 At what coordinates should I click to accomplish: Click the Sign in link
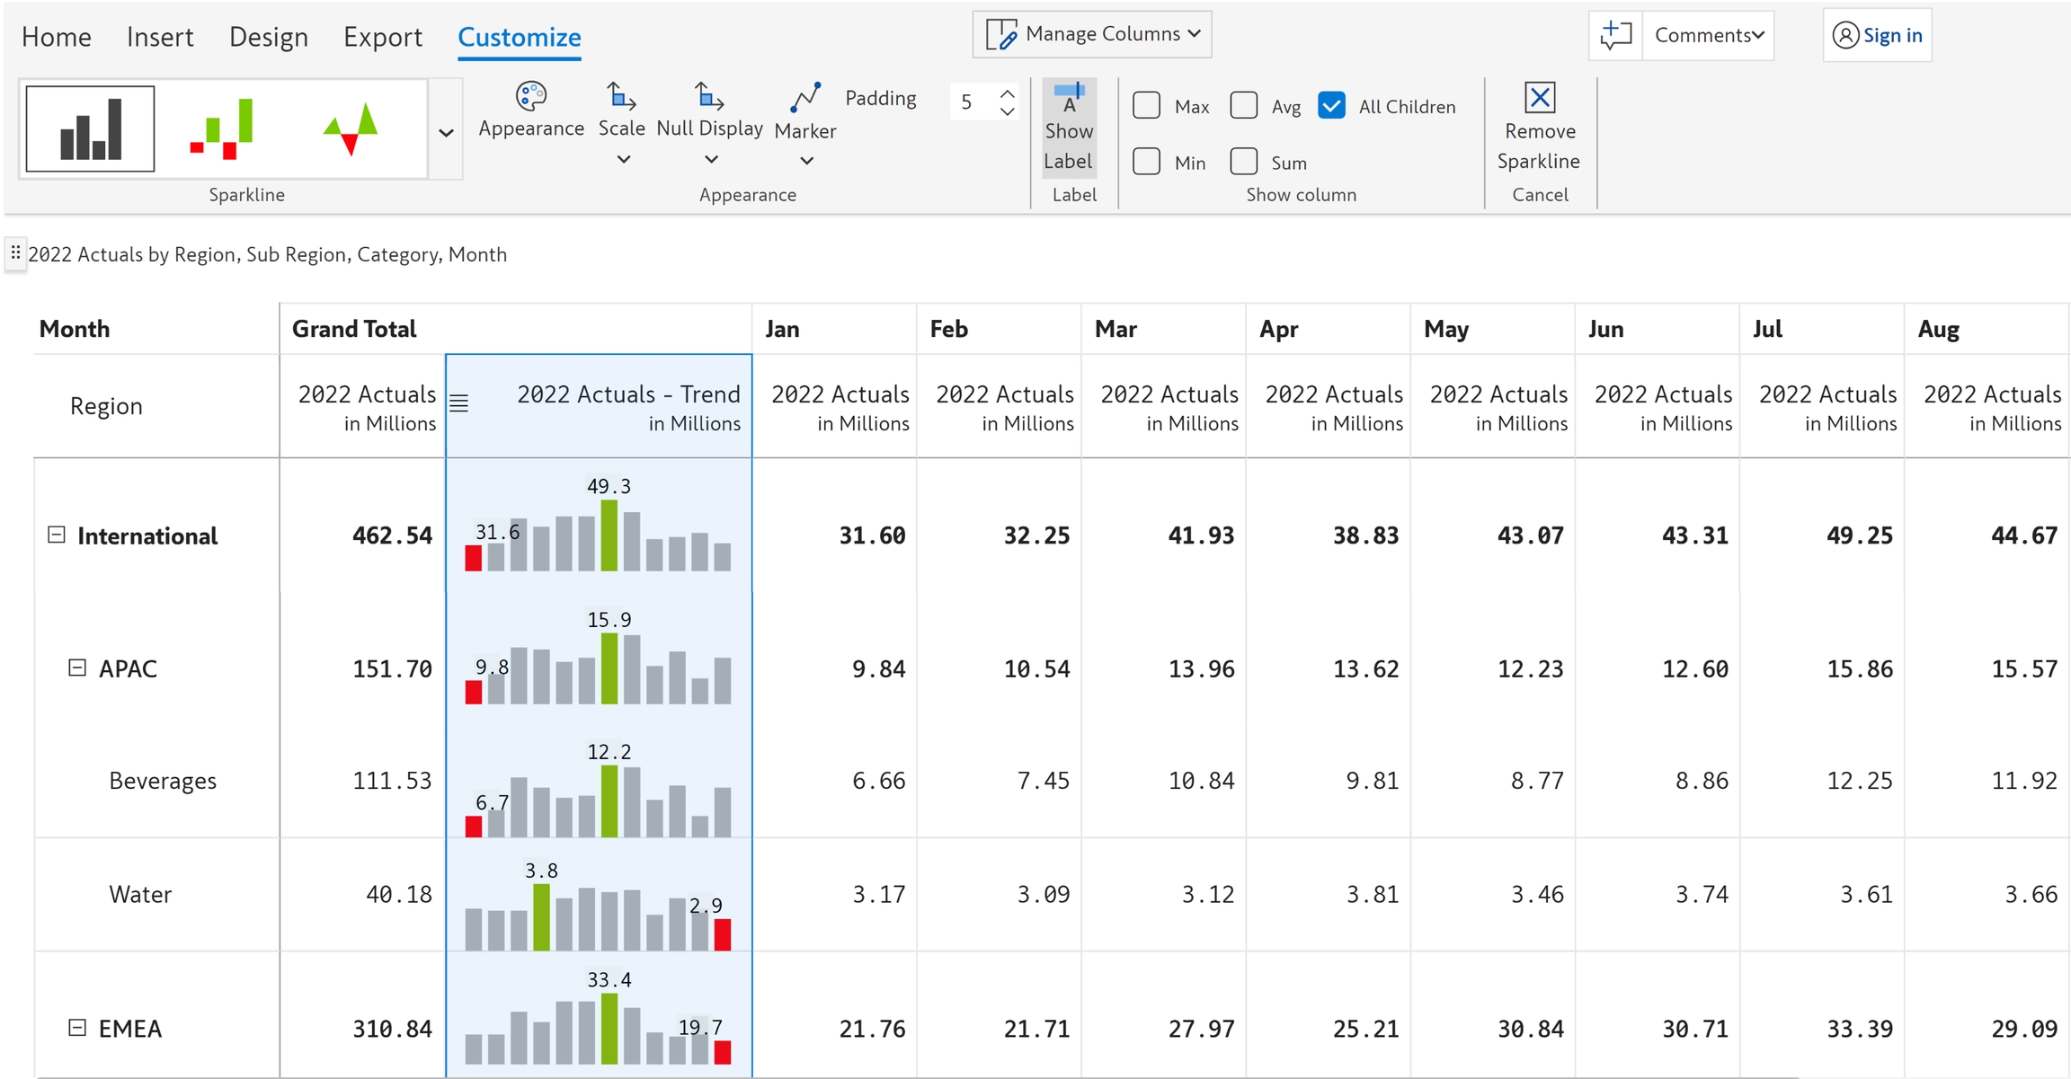1891,35
